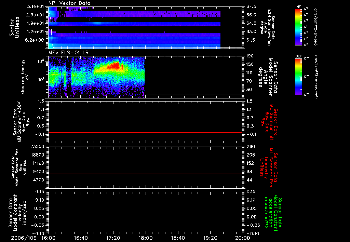Click the '67.5' sun elevation tick value
Screen dimensions: 350x242
coord(251,6)
